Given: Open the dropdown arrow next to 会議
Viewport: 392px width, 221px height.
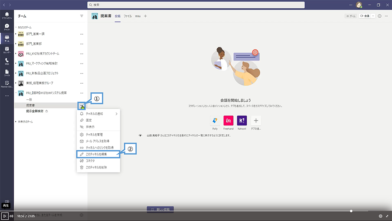Looking at the screenshot, I should pos(373,16).
